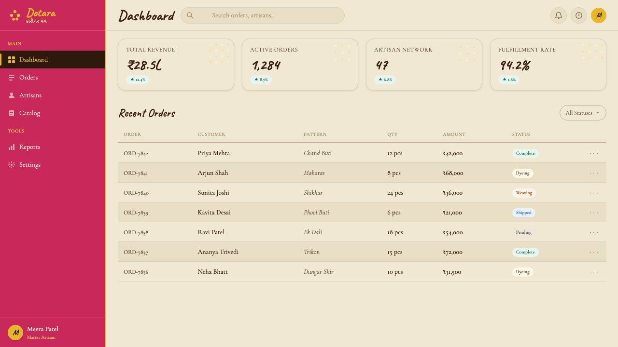Sort by the Amount column header

(x=454, y=134)
